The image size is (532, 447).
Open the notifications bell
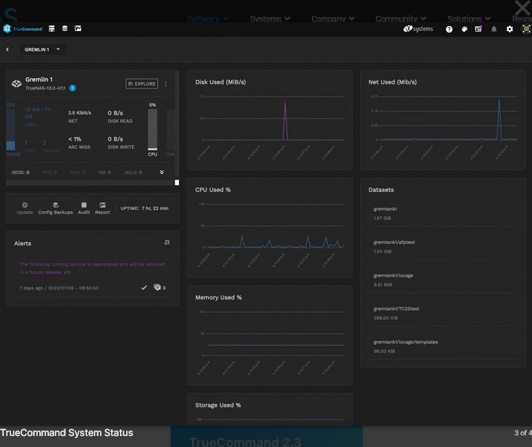pos(494,29)
